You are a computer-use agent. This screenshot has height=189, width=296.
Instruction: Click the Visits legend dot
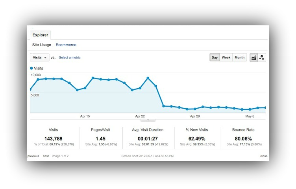tap(31, 68)
